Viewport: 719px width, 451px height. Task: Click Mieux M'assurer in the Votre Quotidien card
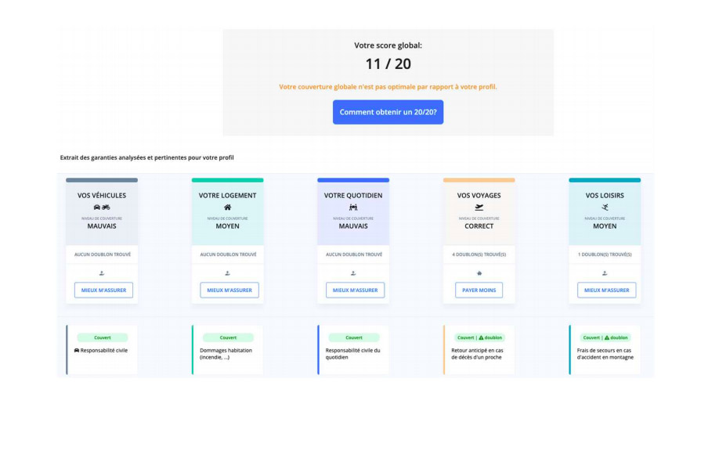pyautogui.click(x=355, y=290)
